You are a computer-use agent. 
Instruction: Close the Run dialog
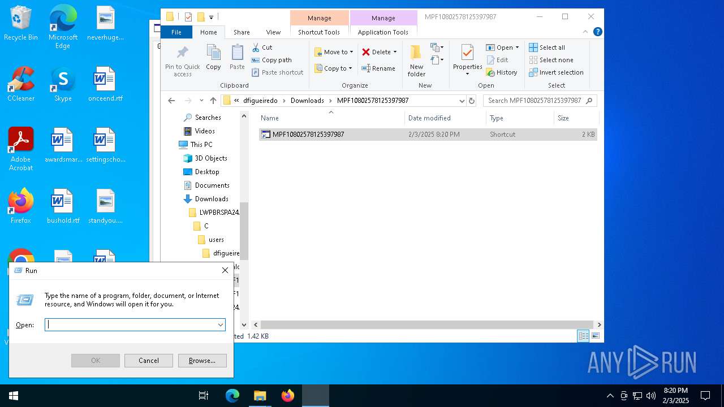tap(225, 270)
